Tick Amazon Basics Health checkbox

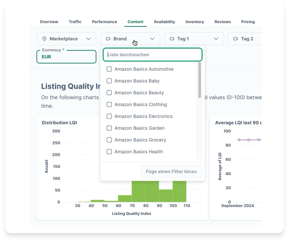point(109,151)
